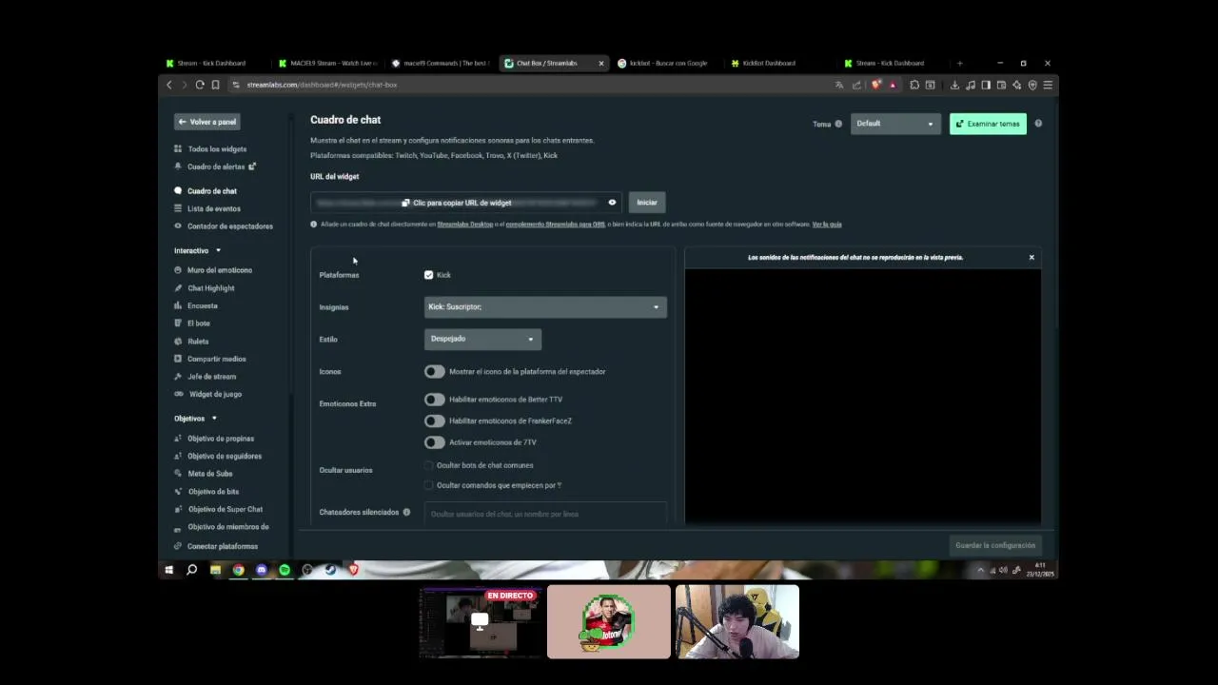Click the Iniciar button
1218x685 pixels.
[647, 203]
